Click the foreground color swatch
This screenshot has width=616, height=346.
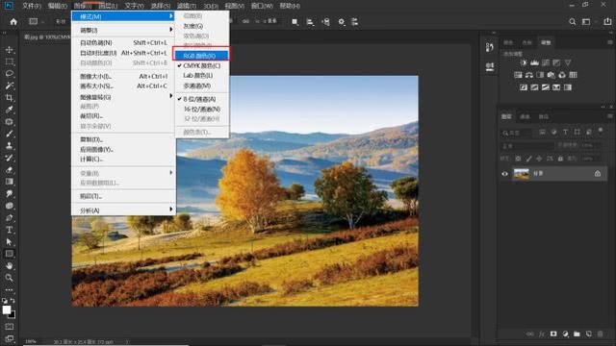pyautogui.click(x=7, y=309)
